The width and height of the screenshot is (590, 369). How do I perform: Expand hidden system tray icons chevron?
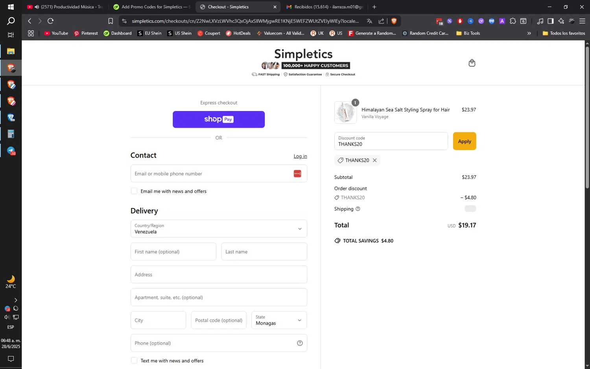(x=15, y=300)
